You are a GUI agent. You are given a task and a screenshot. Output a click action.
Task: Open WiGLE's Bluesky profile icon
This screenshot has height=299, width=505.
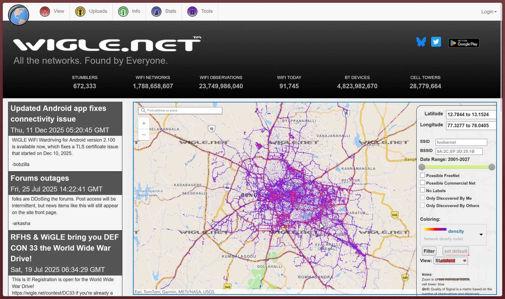421,42
